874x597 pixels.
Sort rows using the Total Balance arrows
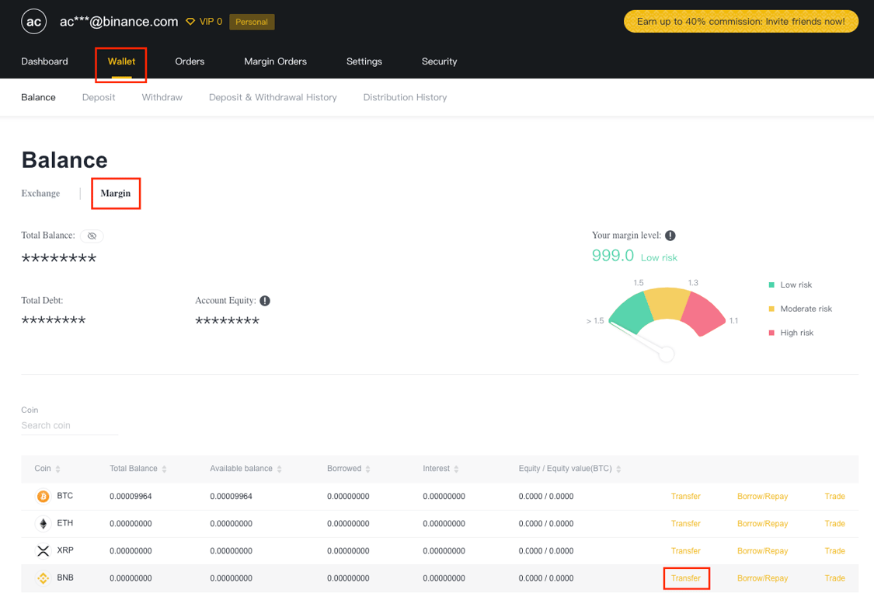click(162, 468)
